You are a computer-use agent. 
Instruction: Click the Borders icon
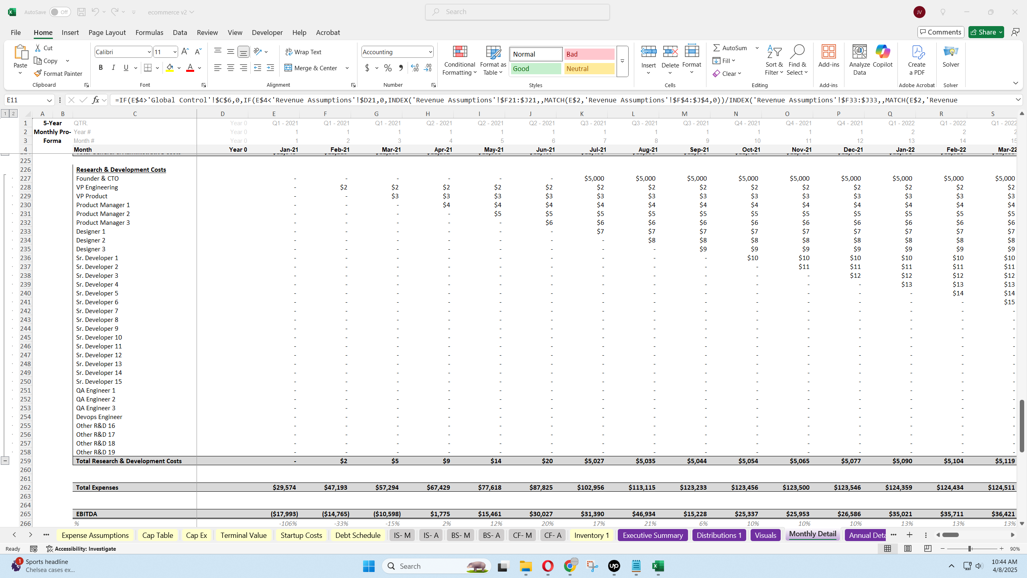[148, 68]
